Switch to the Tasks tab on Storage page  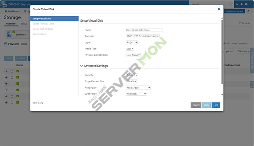pyautogui.click(x=24, y=24)
